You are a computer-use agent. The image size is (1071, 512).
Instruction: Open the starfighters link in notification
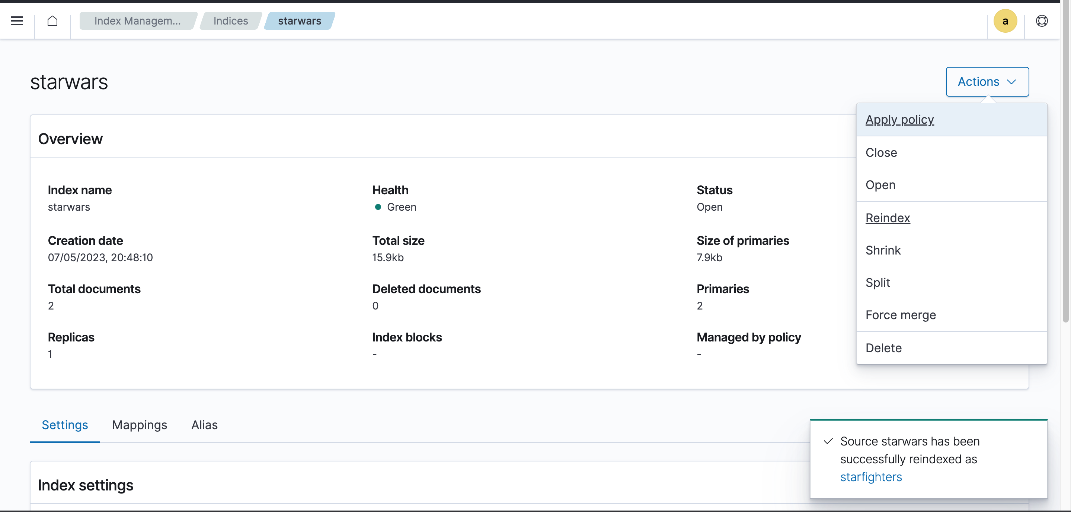[871, 477]
